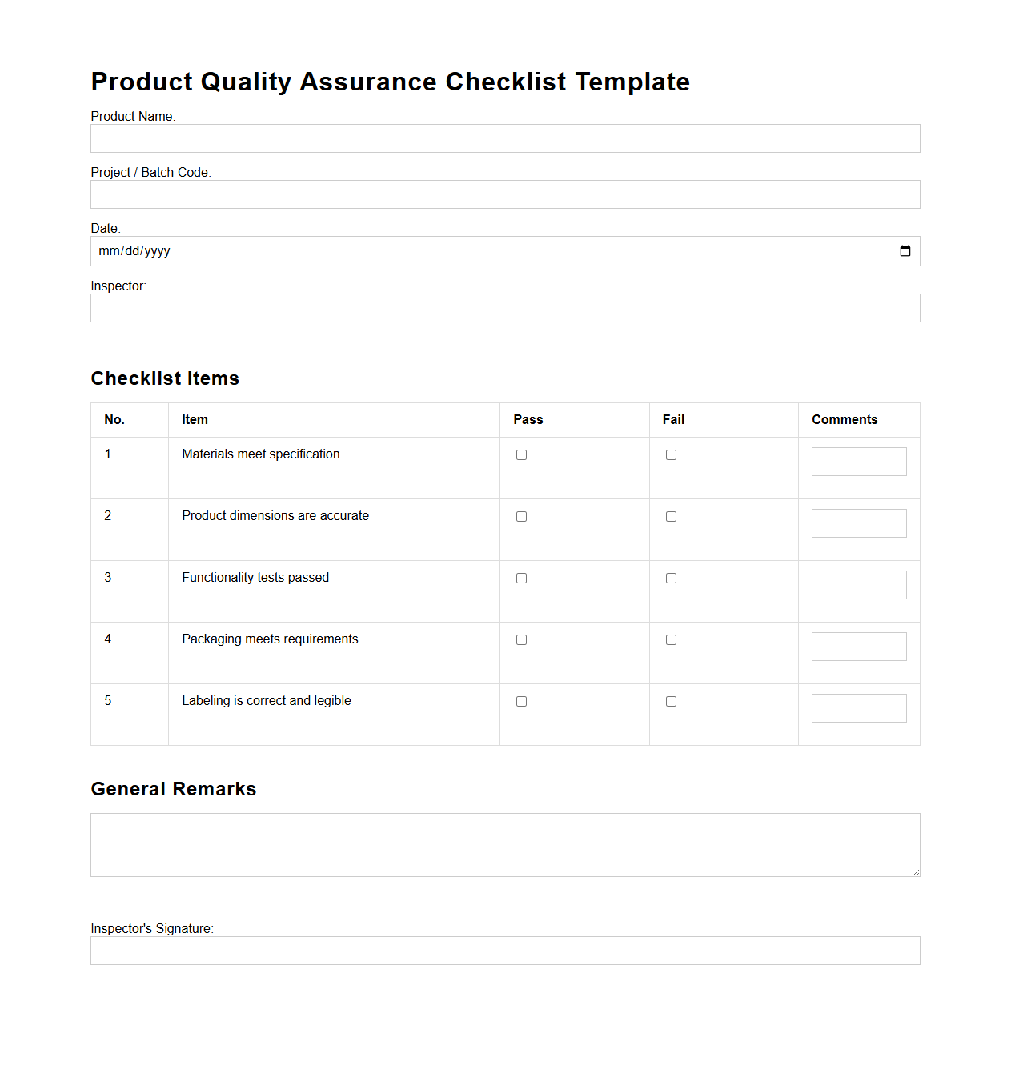Check the Fail box for Product dimensions are accurate
Viewport: 1011px width, 1077px height.
click(x=671, y=516)
